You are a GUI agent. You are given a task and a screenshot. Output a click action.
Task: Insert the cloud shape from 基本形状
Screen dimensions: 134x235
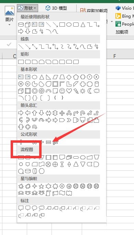tap(97, 91)
